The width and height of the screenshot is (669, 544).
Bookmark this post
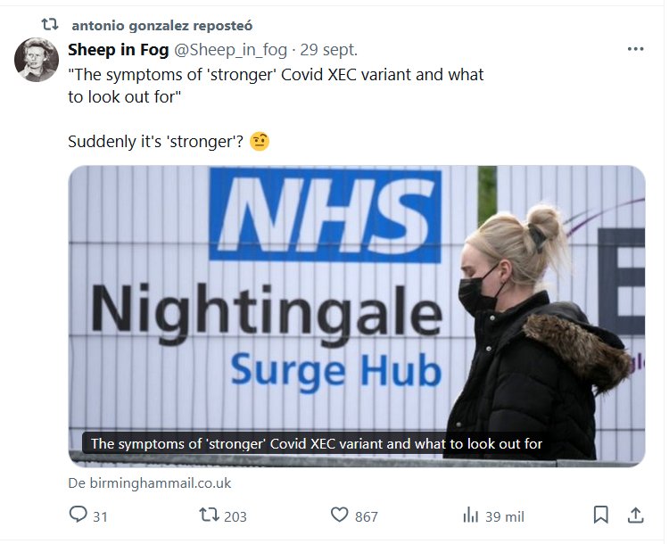[600, 515]
